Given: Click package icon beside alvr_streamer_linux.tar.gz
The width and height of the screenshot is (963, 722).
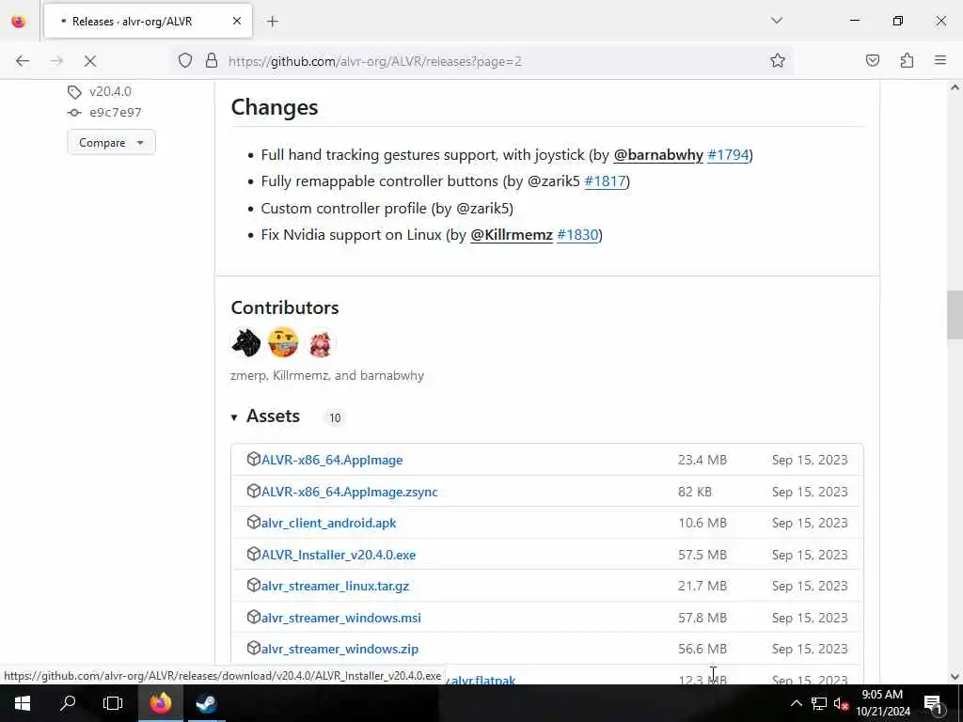Looking at the screenshot, I should coord(254,586).
